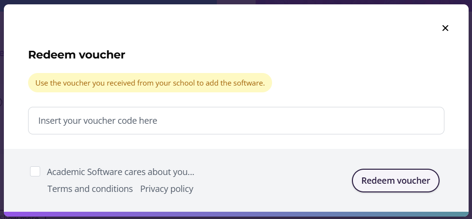View the privacy policy page
The image size is (472, 219).
point(167,189)
